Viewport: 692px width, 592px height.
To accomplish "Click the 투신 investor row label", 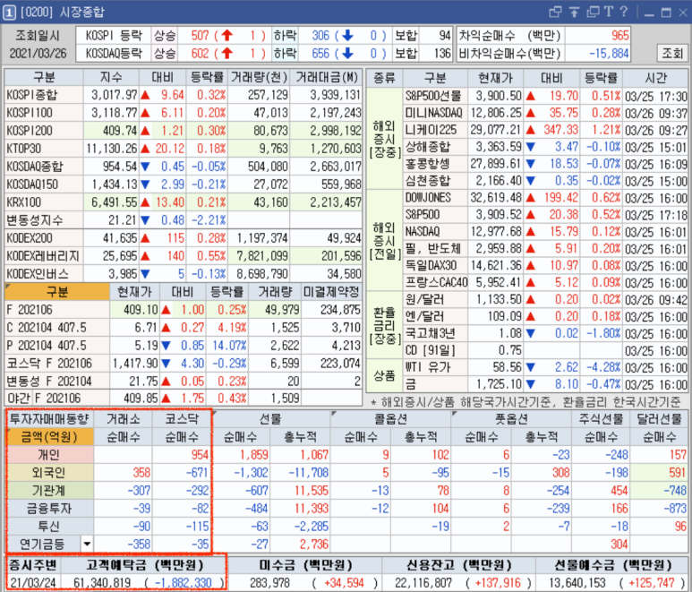I will 49,527.
